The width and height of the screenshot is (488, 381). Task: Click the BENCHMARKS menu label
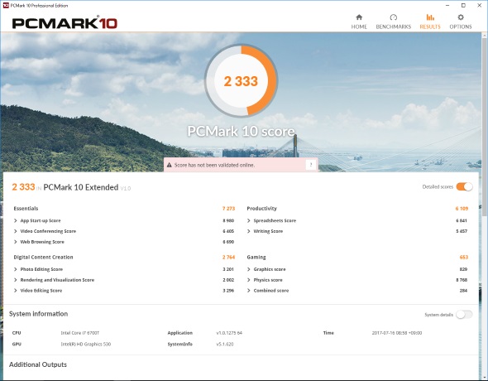[394, 27]
